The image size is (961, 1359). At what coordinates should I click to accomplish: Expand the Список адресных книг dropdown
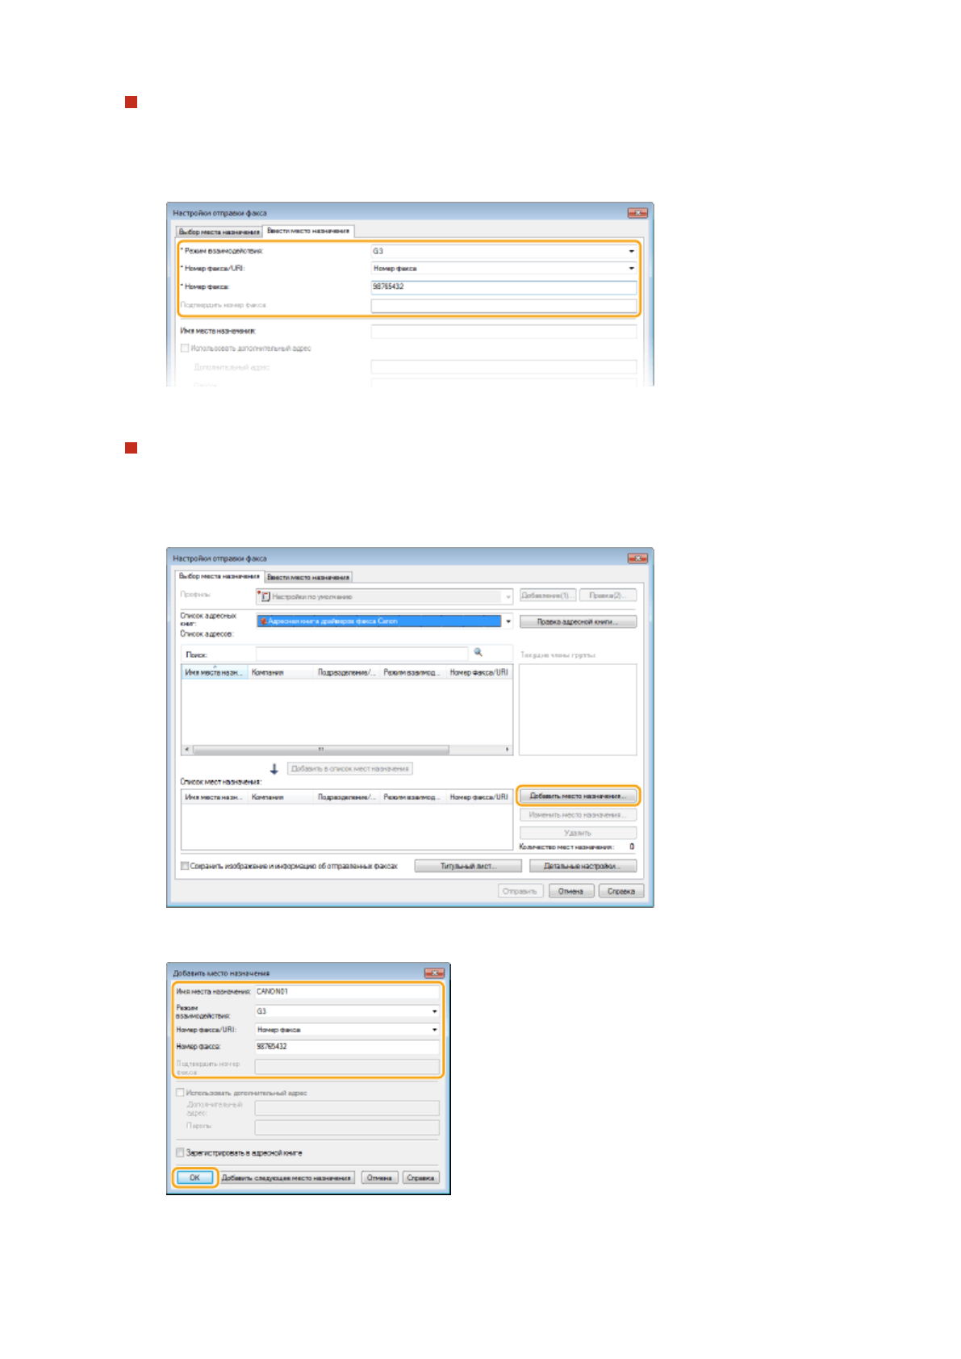tap(508, 621)
